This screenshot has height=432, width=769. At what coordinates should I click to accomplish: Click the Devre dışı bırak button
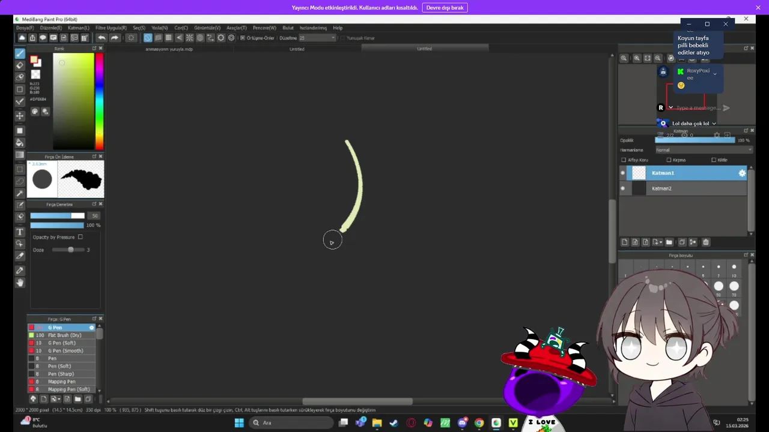point(445,8)
